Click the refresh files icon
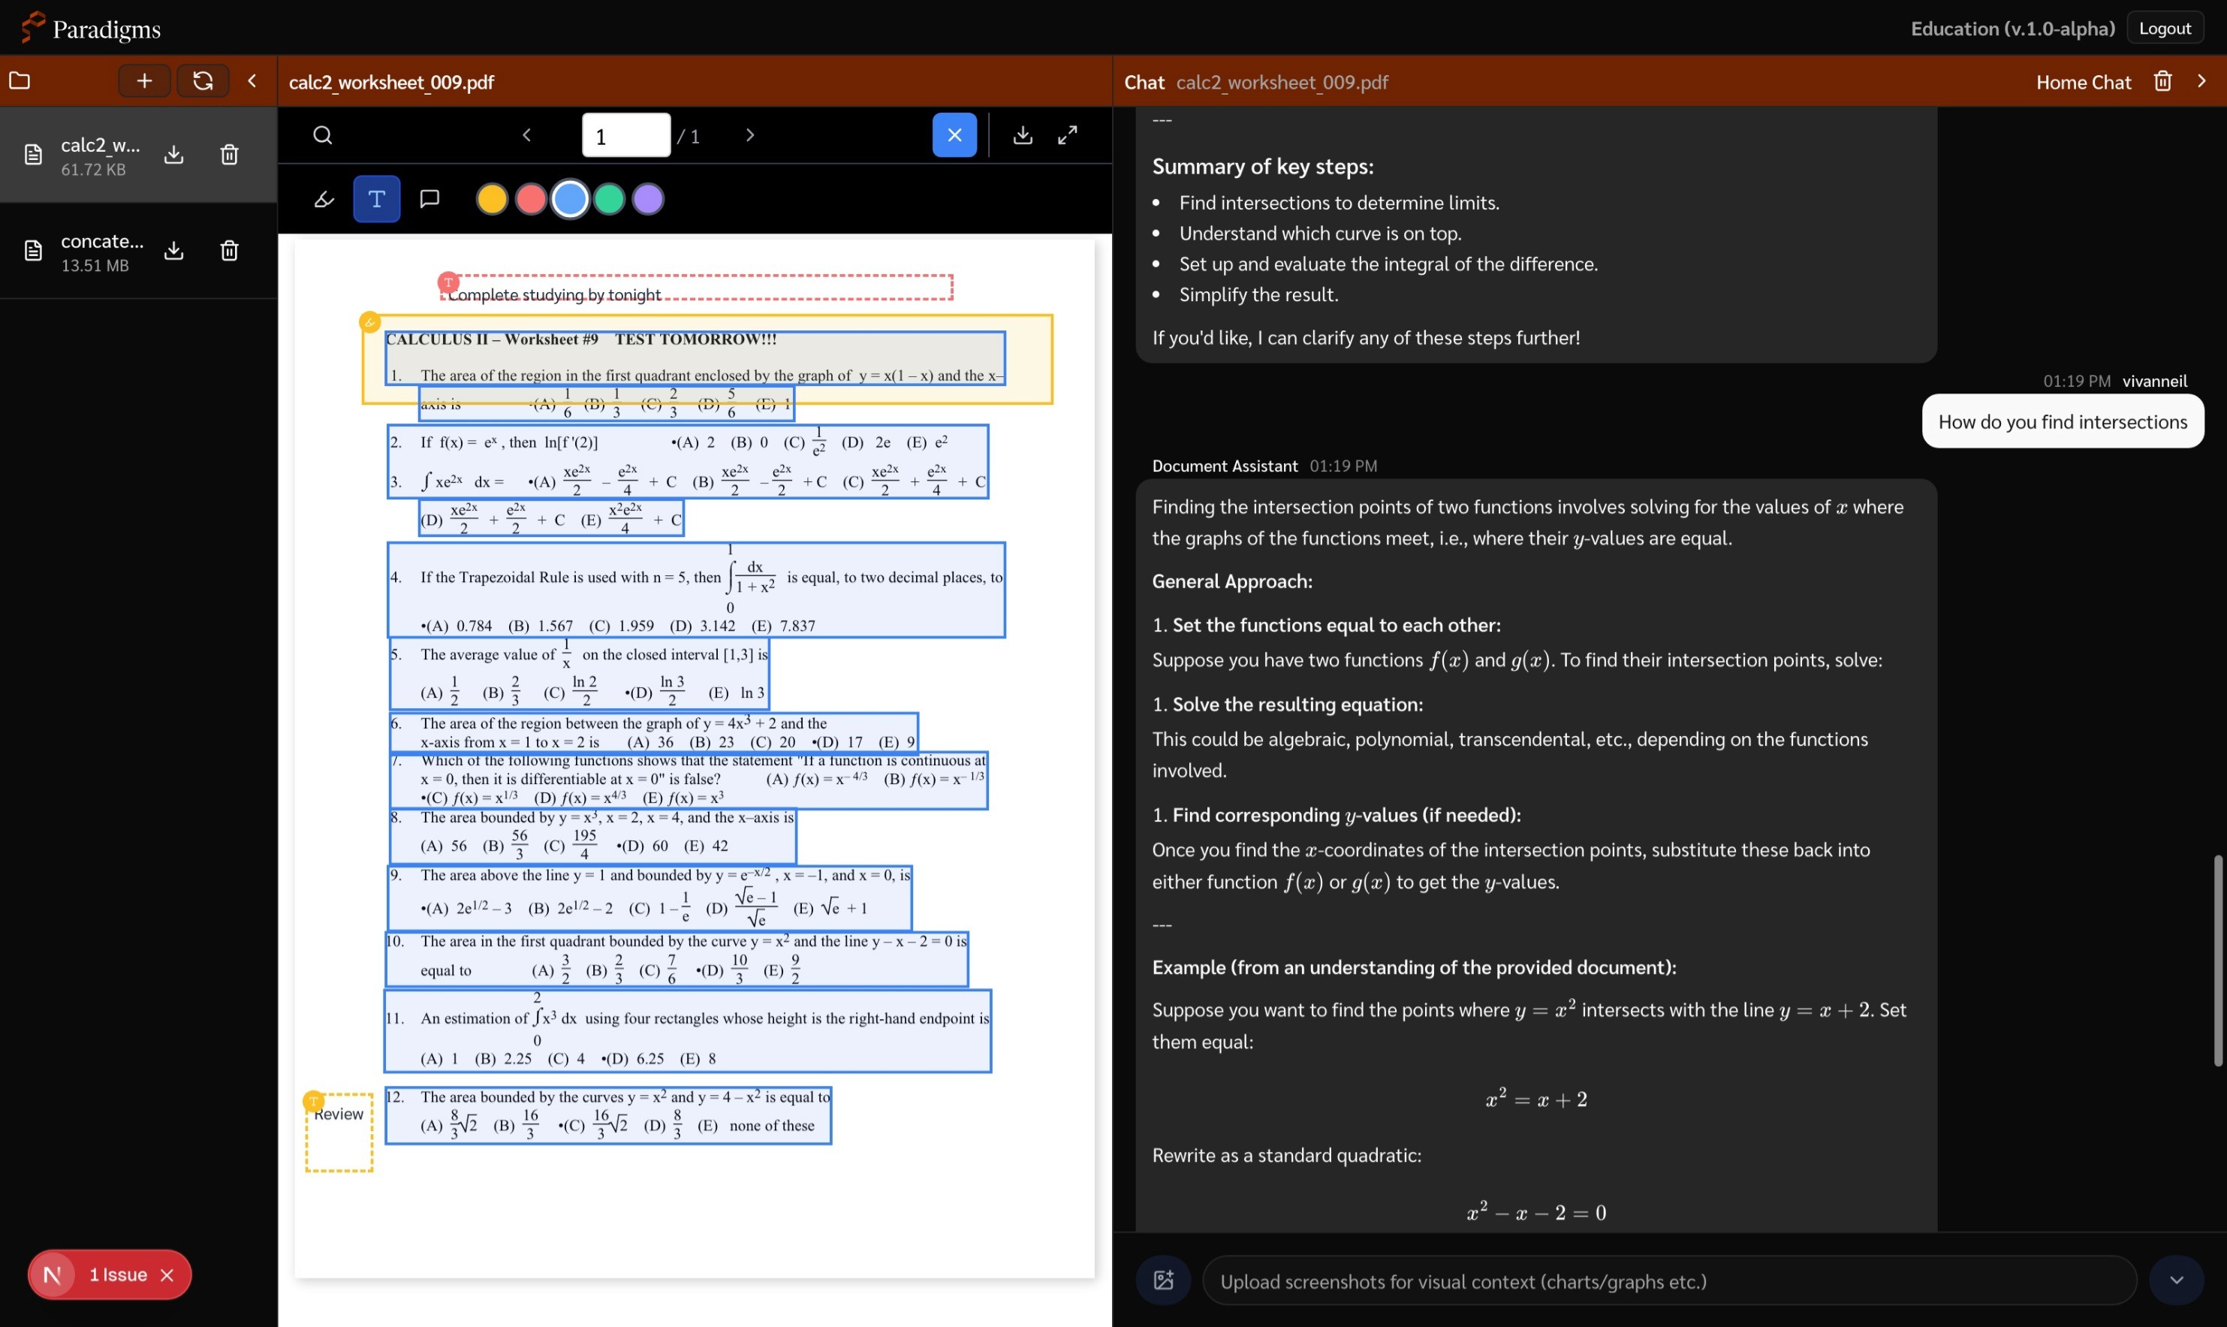 click(203, 80)
